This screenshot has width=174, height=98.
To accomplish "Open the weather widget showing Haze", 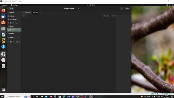I will click(x=145, y=97).
